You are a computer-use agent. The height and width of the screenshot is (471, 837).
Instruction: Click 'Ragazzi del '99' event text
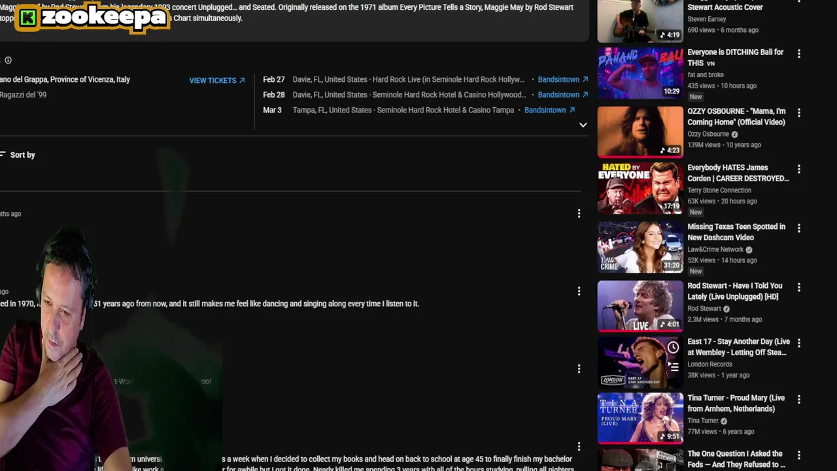[x=23, y=95]
